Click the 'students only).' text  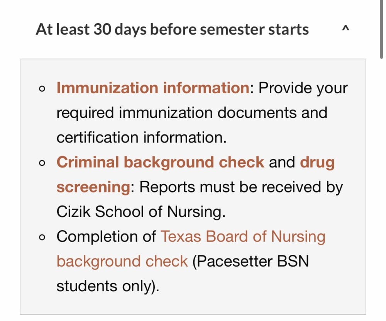click(108, 286)
